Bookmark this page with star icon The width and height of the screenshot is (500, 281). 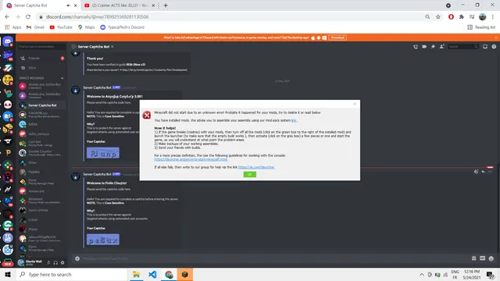[x=438, y=17]
